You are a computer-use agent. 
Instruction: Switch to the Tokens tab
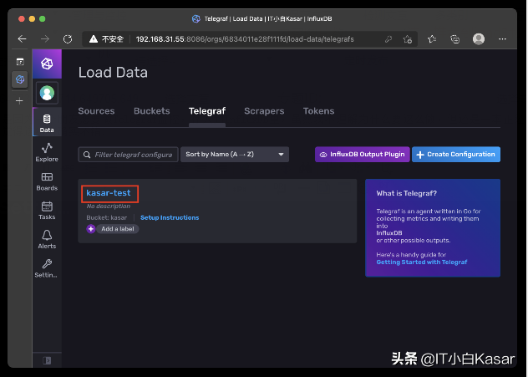coord(318,111)
